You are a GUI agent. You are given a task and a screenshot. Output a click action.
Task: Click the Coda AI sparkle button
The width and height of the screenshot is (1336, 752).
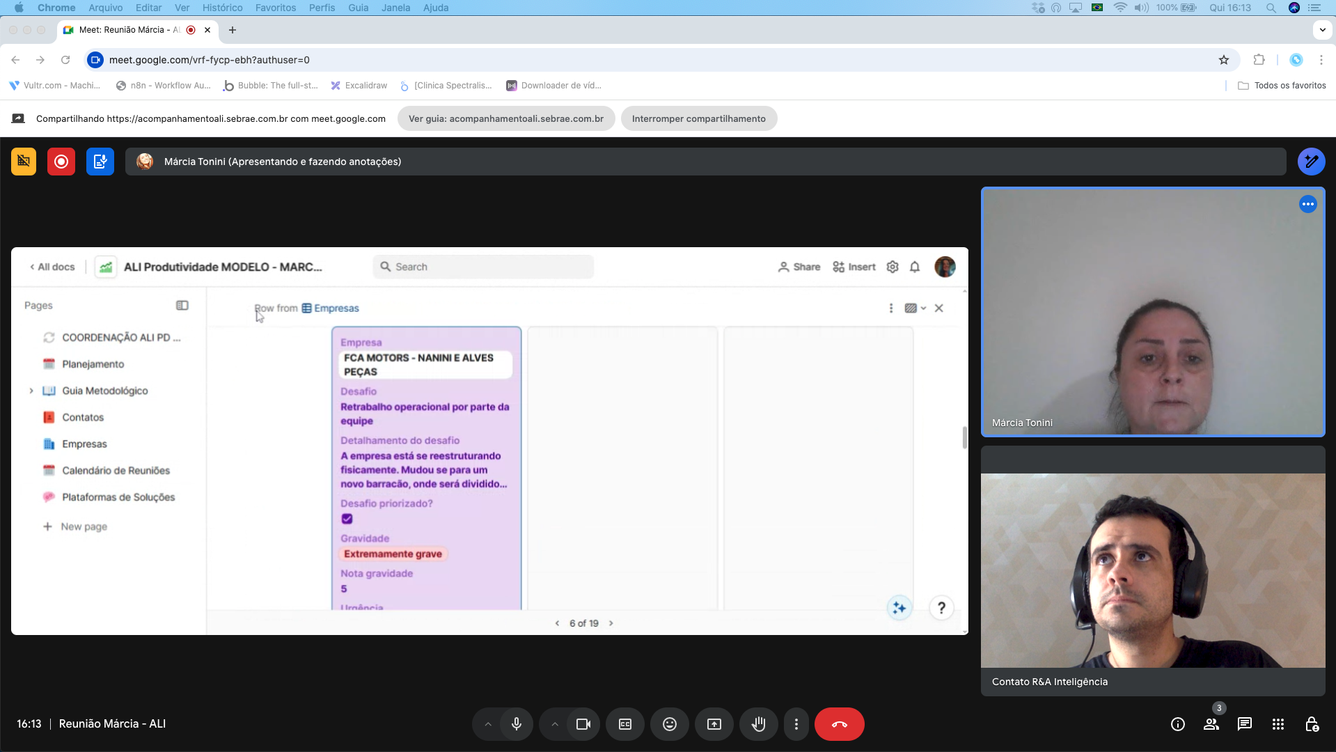pyautogui.click(x=899, y=608)
